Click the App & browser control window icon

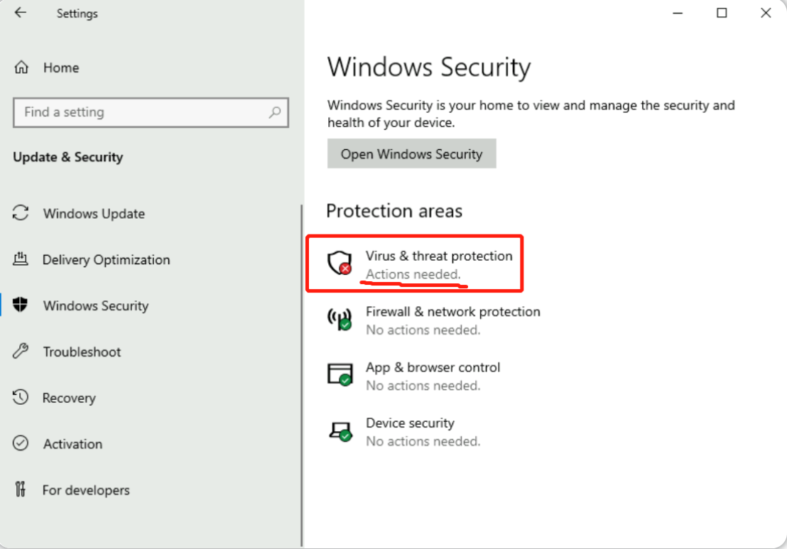click(x=340, y=374)
